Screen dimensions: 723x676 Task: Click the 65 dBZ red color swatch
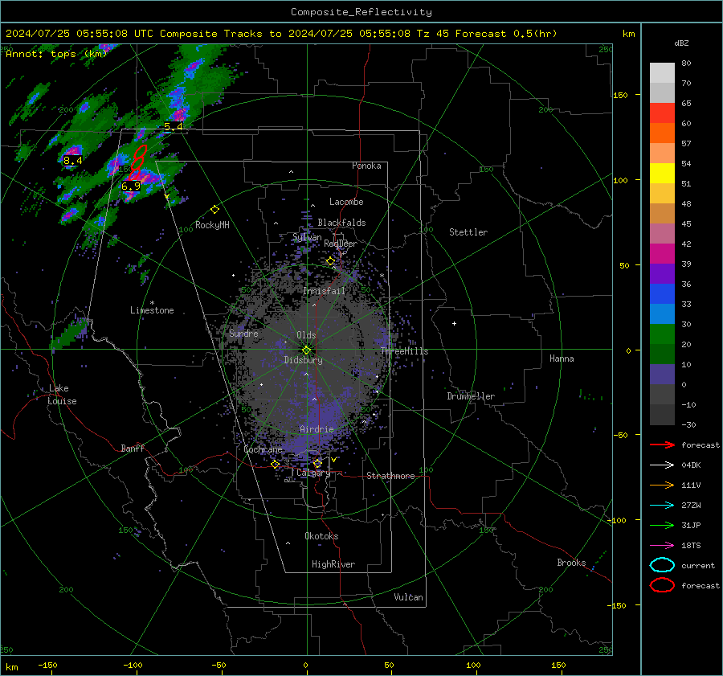[x=662, y=113]
